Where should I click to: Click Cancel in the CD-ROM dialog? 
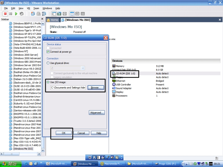pos(81,133)
